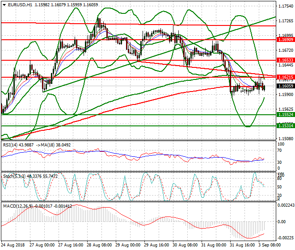Screen dimensions: 295x250
Task: Click the EURUSD,H1 chart title text
Action: point(20,5)
